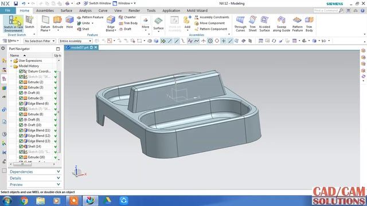
Task: Open N-sided Surface tool
Action: (x=264, y=23)
